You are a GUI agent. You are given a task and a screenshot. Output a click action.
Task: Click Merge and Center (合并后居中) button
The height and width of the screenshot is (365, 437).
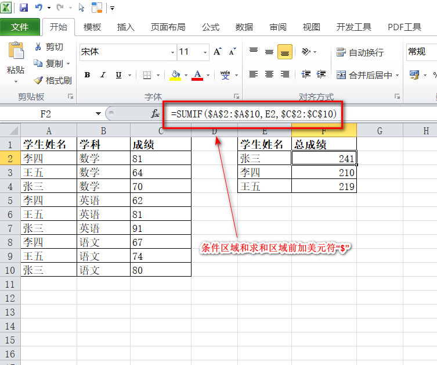coord(364,75)
